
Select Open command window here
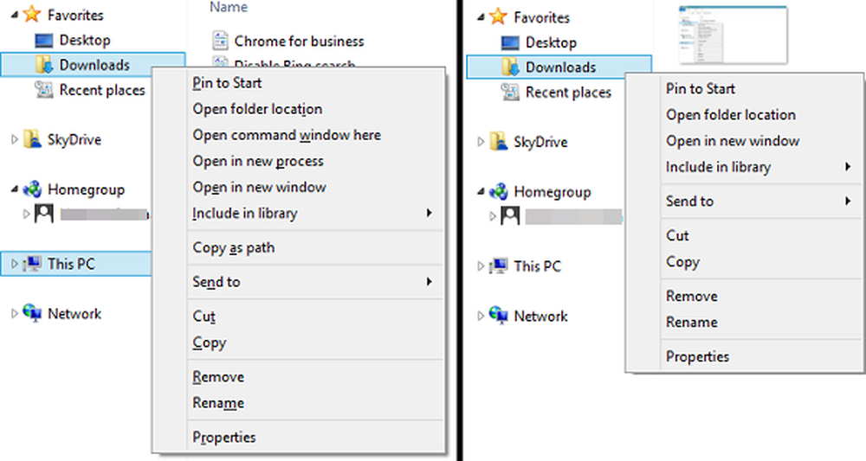(x=299, y=135)
